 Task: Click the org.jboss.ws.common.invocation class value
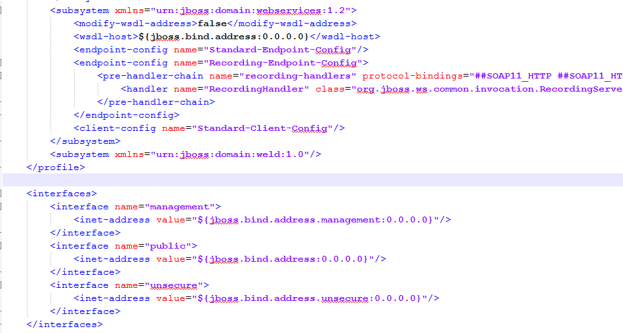[487, 89]
